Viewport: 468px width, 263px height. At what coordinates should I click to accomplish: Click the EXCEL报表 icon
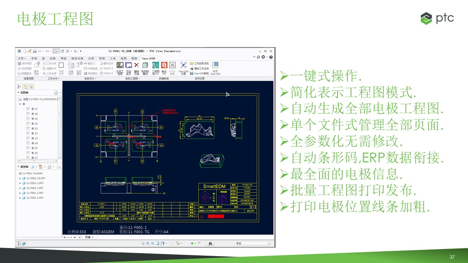[172, 65]
